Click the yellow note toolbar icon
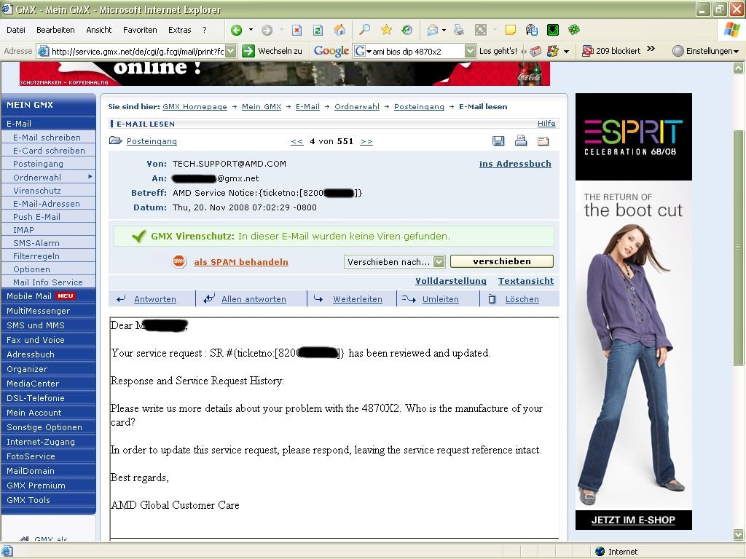The height and width of the screenshot is (559, 746). point(511,30)
